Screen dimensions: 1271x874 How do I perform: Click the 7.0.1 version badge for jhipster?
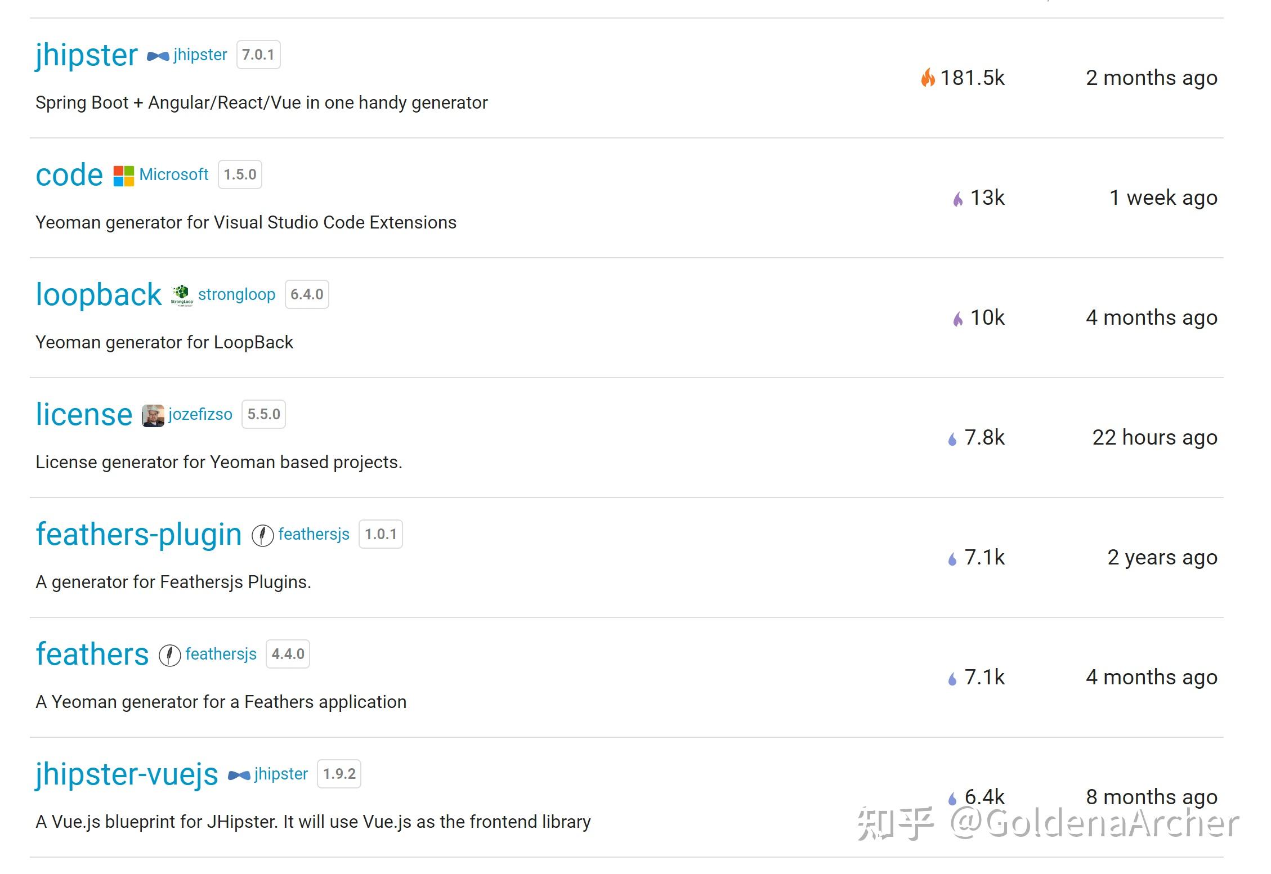click(x=258, y=54)
